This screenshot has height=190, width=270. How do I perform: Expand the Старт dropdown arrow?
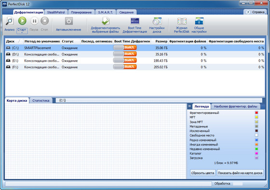(x=22, y=33)
